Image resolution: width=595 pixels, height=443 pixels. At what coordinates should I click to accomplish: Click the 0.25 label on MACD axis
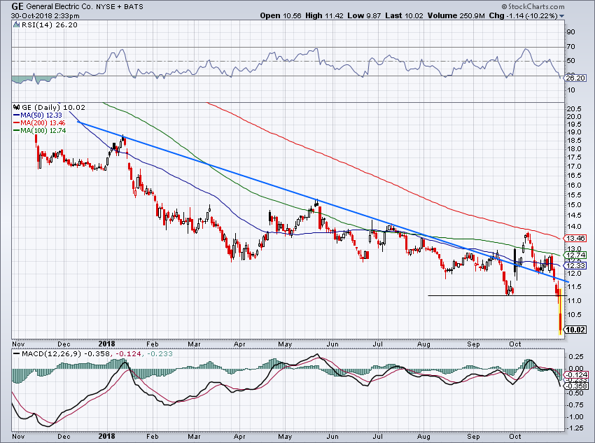coord(576,357)
